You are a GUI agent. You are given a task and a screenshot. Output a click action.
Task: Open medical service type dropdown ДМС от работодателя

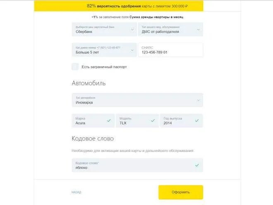[170, 29]
